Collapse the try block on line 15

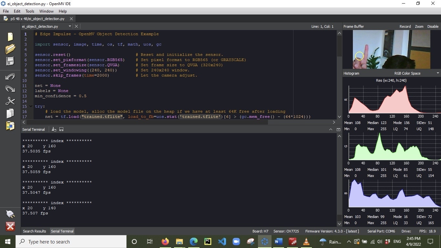tap(31, 106)
